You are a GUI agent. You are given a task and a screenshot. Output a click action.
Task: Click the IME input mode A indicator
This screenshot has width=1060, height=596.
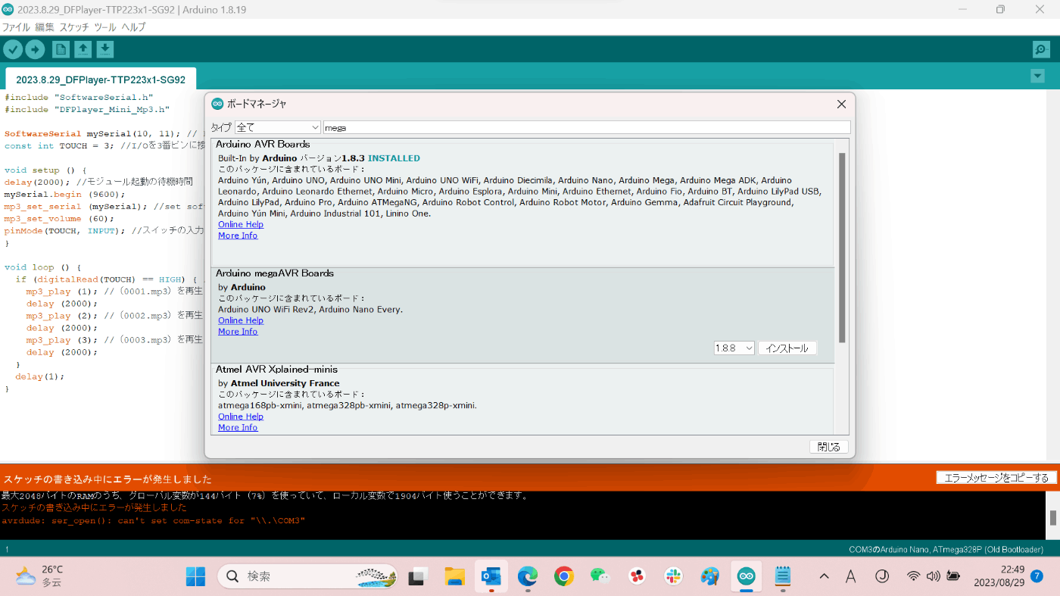pyautogui.click(x=851, y=576)
